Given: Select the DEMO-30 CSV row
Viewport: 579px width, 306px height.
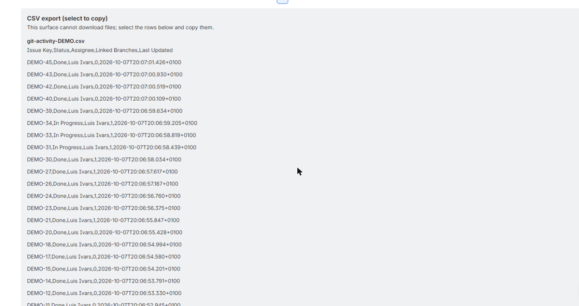Looking at the screenshot, I should coord(104,159).
